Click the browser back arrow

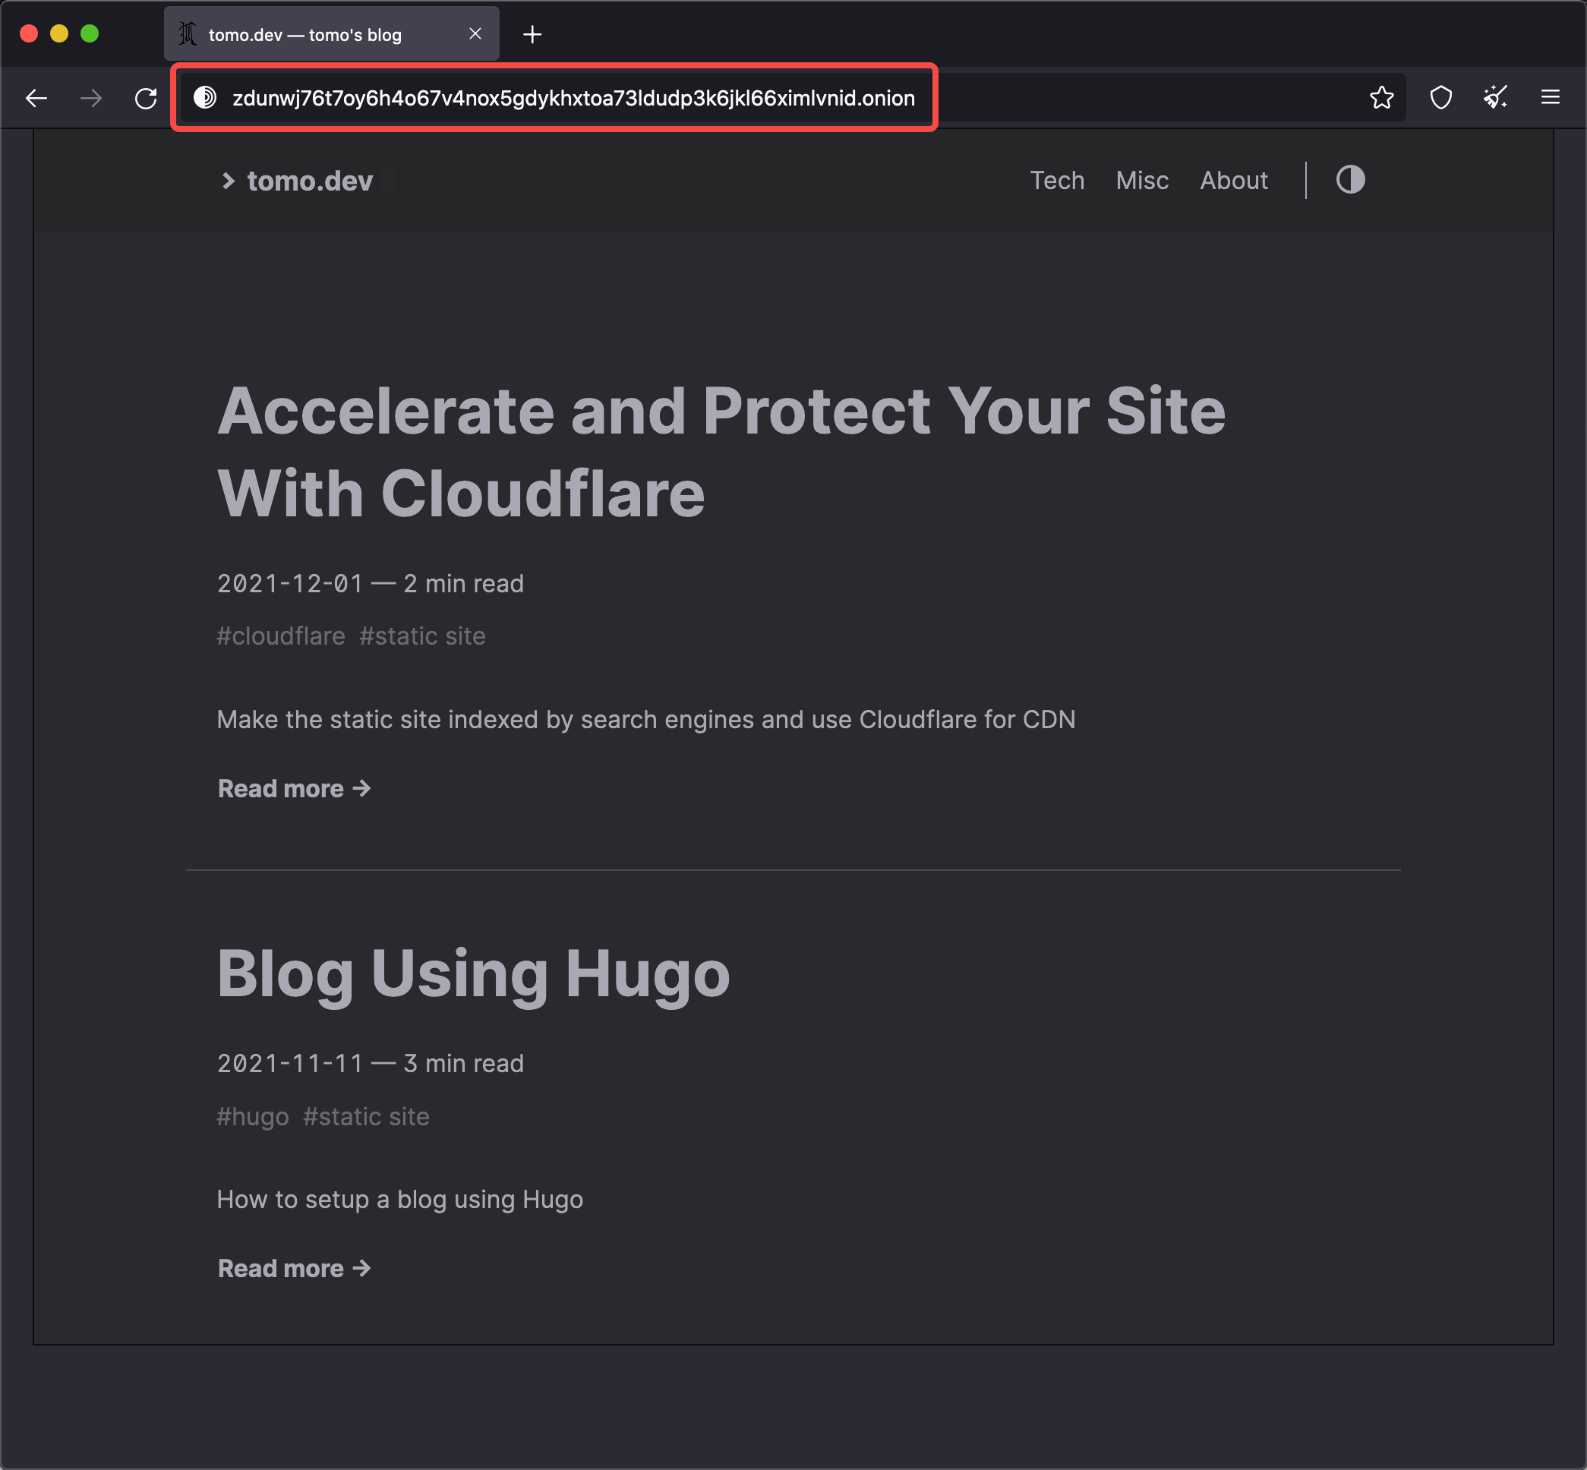36,98
